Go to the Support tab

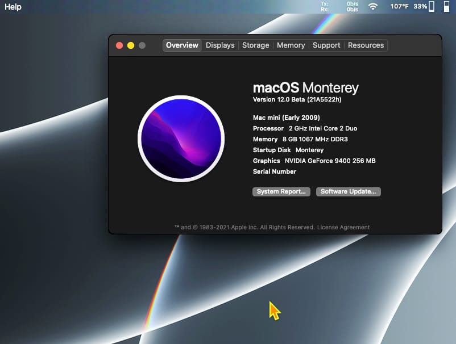(326, 45)
